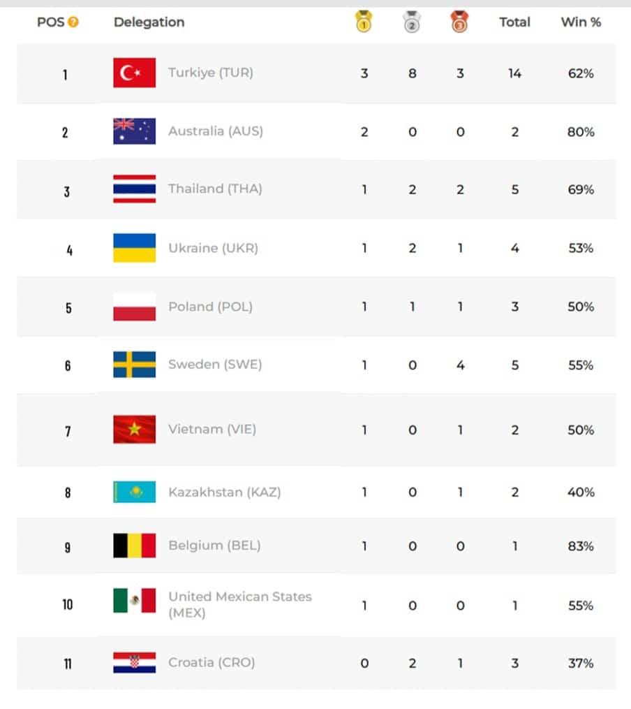Click the gold medal column icon
The height and width of the screenshot is (709, 631).
tap(364, 21)
